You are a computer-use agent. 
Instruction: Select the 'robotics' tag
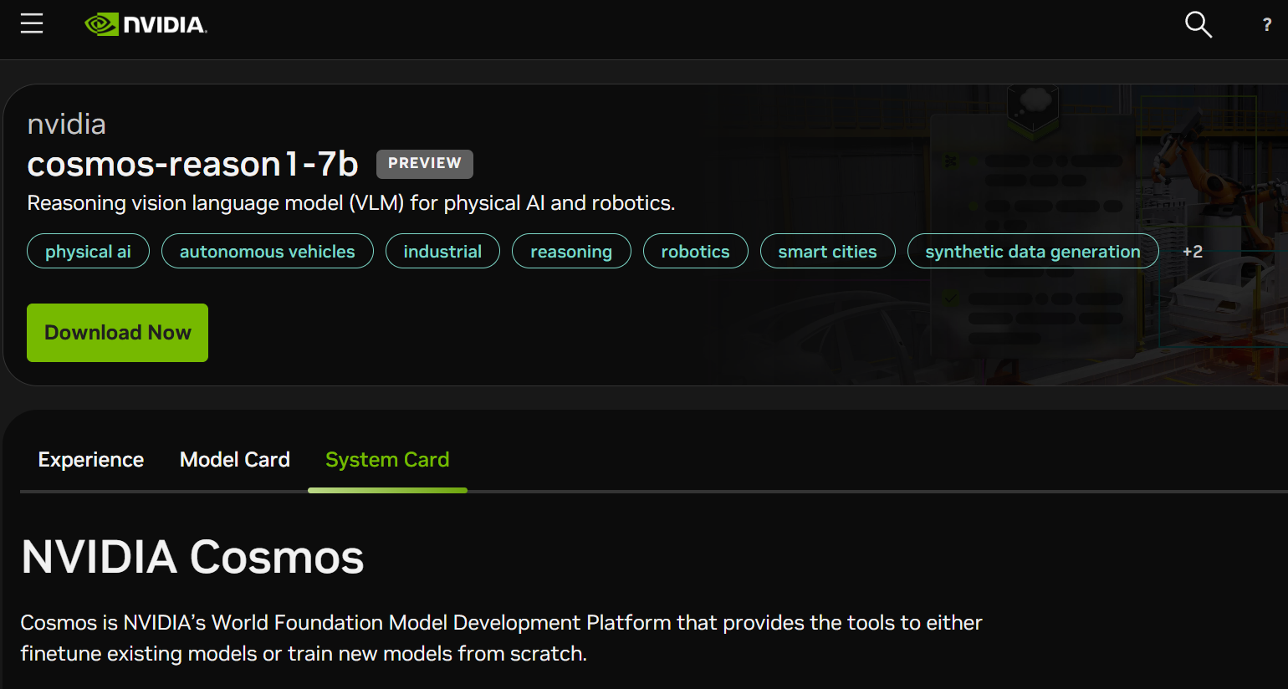(x=695, y=252)
